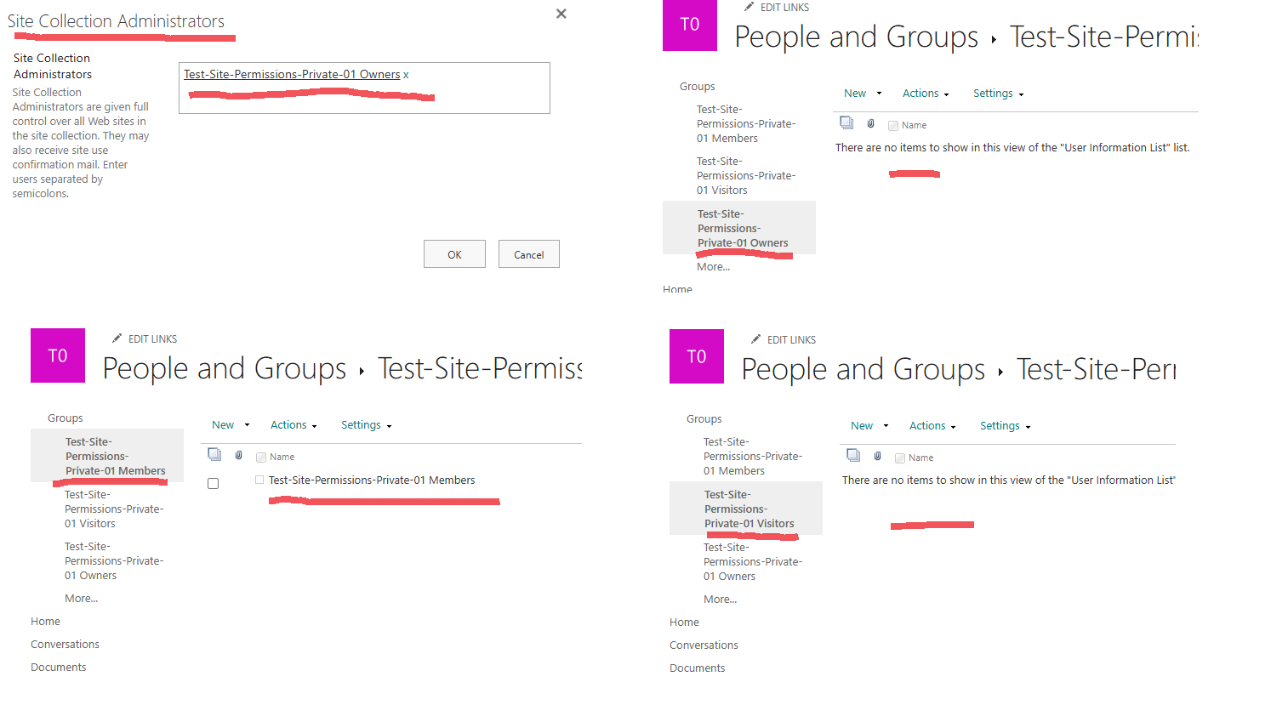
Task: Click the T0 site logo in the Members-highlighted view
Action: click(x=58, y=355)
